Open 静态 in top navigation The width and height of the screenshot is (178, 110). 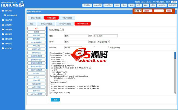(124, 5)
